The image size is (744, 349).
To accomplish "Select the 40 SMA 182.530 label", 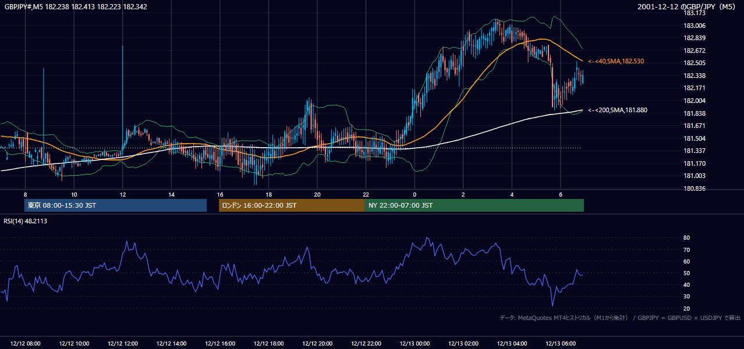I will [x=616, y=61].
